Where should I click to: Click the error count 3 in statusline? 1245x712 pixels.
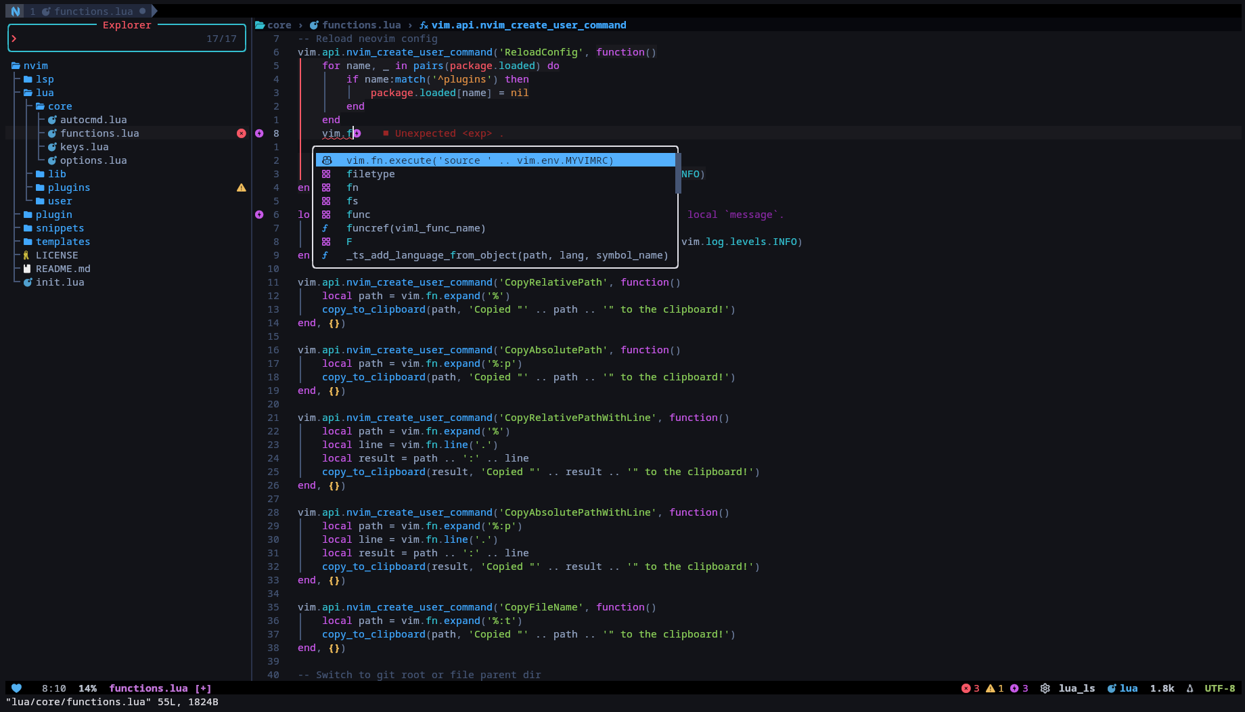tap(970, 688)
